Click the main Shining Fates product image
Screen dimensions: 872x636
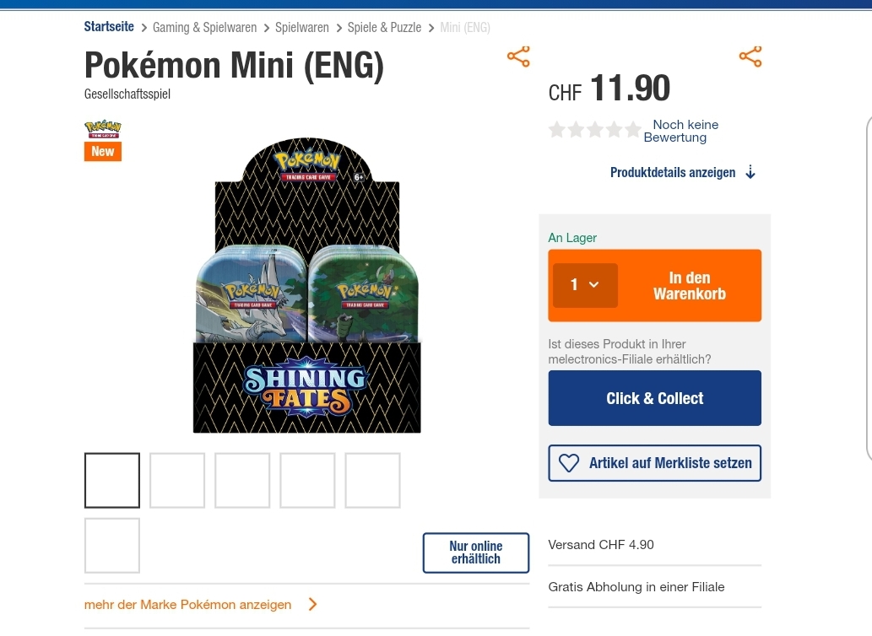(306, 287)
